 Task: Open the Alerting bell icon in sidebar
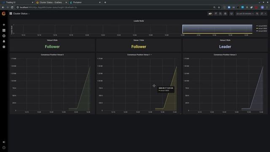coord(4,41)
